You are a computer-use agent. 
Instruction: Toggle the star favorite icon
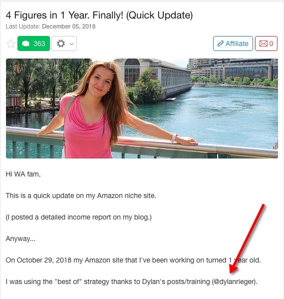(x=11, y=43)
